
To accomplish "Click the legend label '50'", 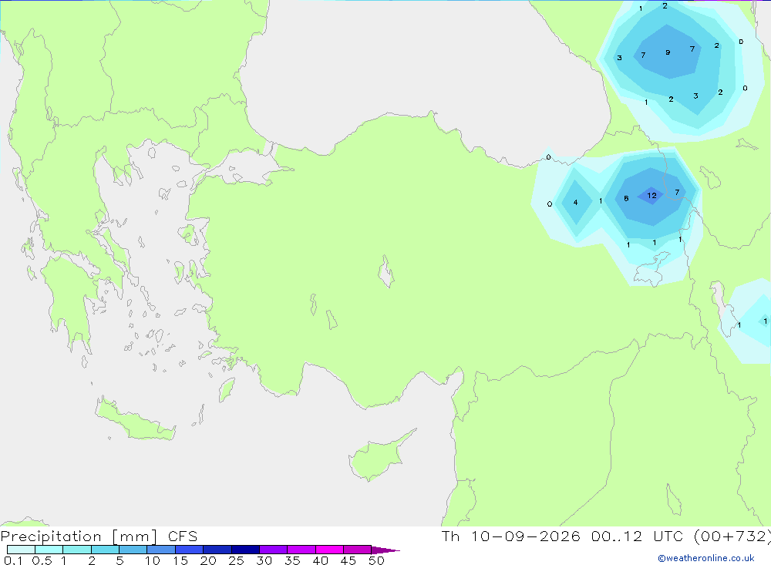I will (376, 560).
